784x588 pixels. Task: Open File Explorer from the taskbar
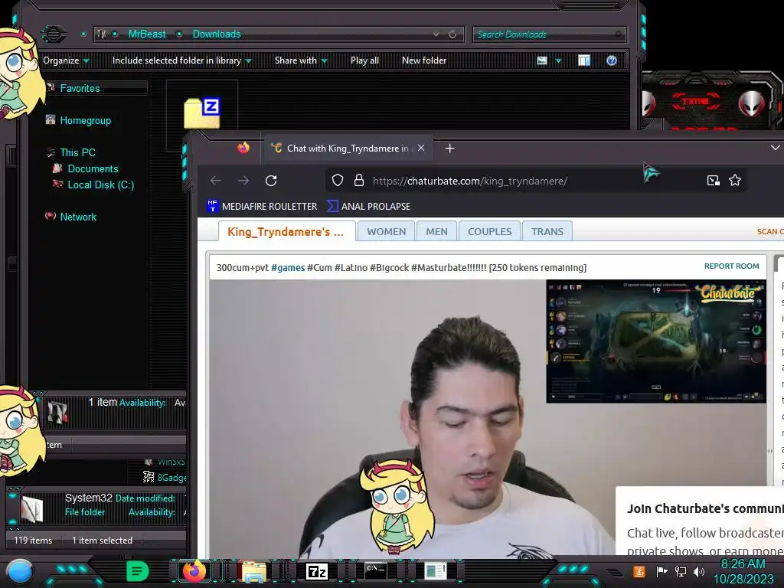pos(254,571)
